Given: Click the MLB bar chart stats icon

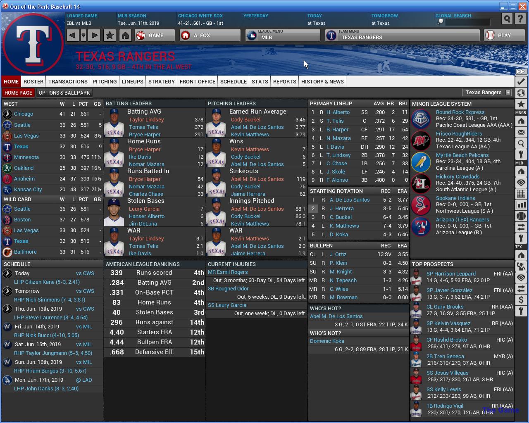Looking at the screenshot, I should pos(521,205).
